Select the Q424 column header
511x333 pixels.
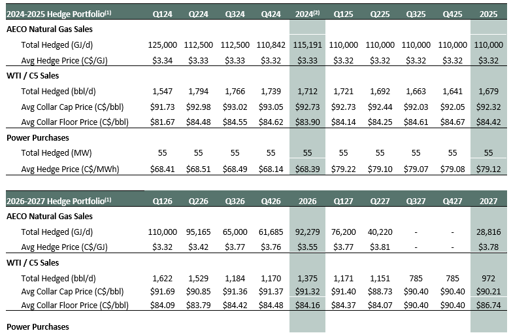point(271,14)
